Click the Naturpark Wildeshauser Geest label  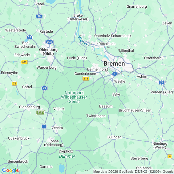point(74,97)
